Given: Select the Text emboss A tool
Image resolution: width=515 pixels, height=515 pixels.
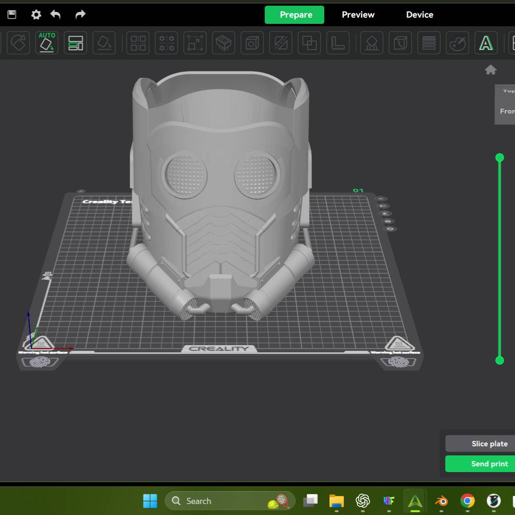Looking at the screenshot, I should pos(486,43).
